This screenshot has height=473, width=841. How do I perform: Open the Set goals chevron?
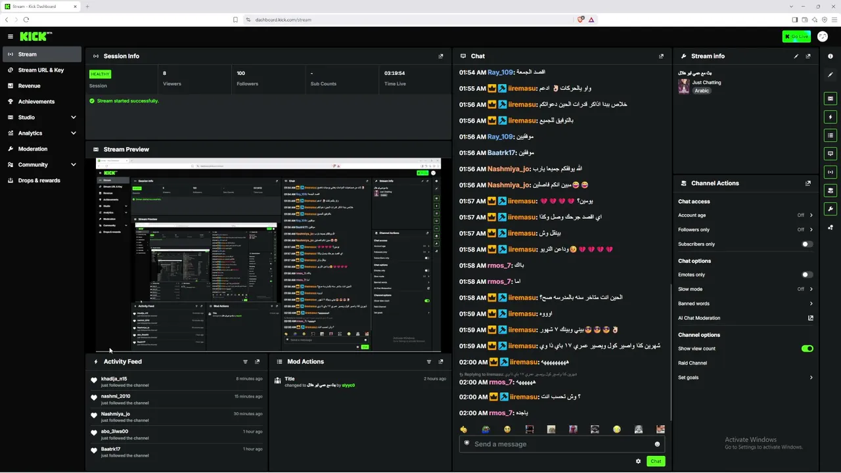coord(811,378)
